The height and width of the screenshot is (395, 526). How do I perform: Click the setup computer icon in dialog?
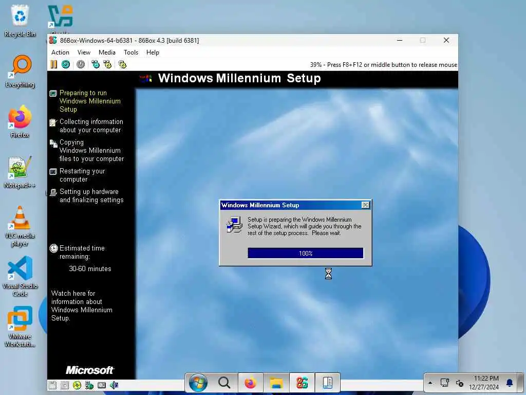pos(234,225)
